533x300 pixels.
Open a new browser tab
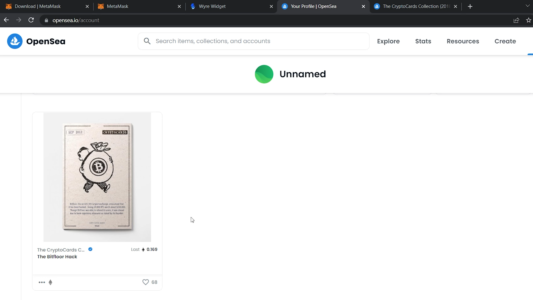click(470, 6)
